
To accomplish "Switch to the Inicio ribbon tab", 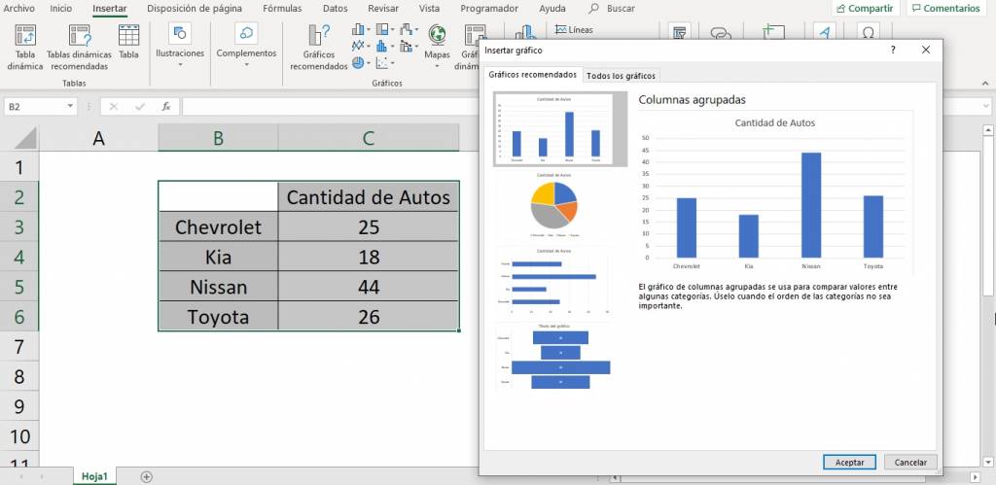I will [61, 9].
